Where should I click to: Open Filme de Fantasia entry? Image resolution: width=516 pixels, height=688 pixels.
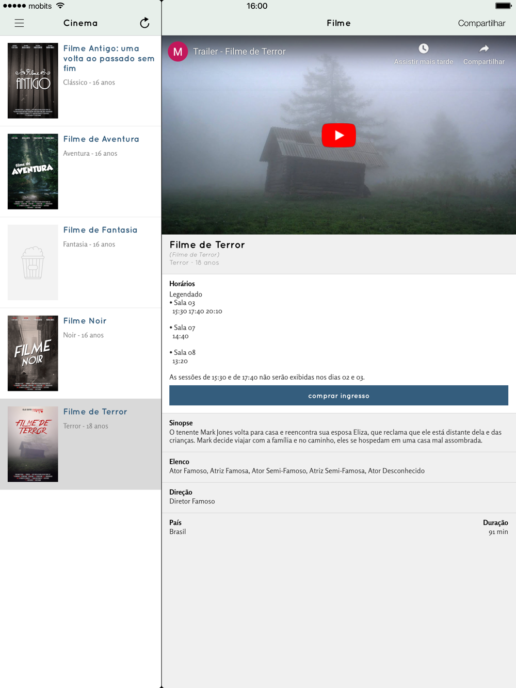(80, 263)
